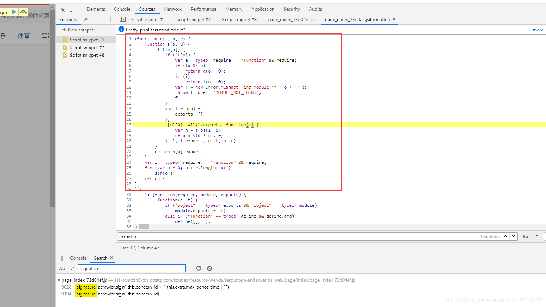Image resolution: width=546 pixels, height=307 pixels.
Task: Refresh search results with the reload icon
Action: [198, 268]
